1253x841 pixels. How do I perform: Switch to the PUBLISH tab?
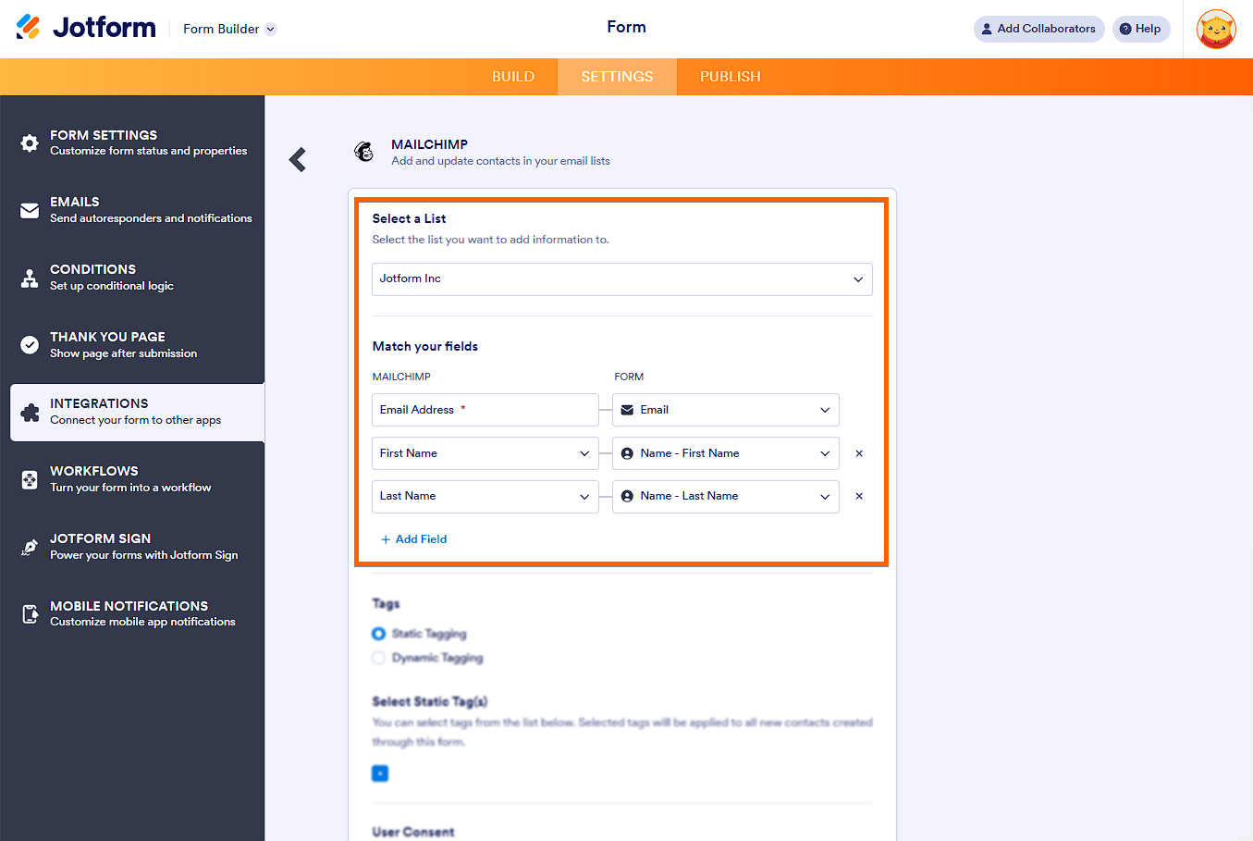click(x=730, y=77)
